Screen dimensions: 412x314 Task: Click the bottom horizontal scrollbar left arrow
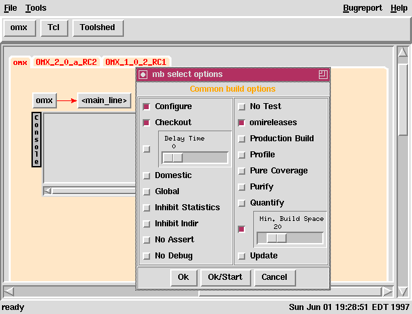click(x=9, y=291)
